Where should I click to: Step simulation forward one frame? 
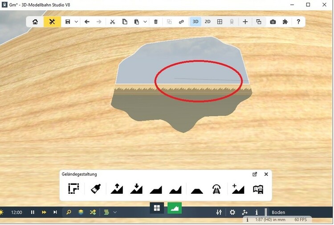55,212
